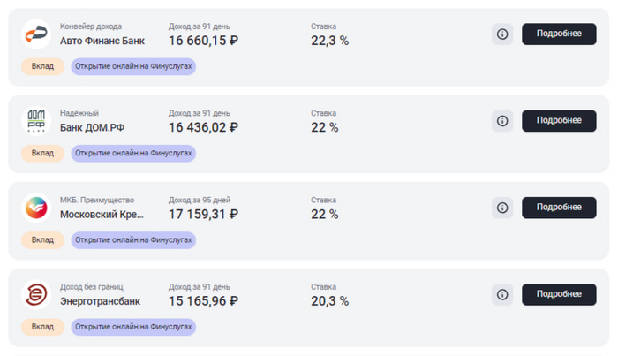Open Подробнее for Московский Кредитный Банк

(x=559, y=208)
